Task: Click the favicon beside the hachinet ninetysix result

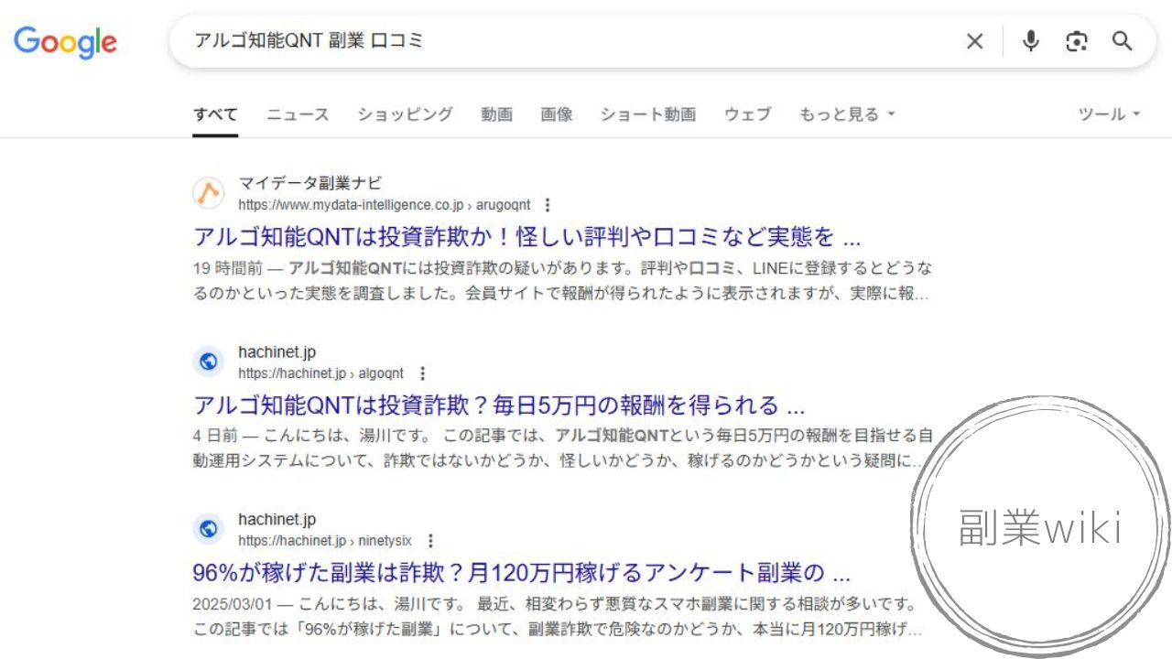Action: point(209,529)
